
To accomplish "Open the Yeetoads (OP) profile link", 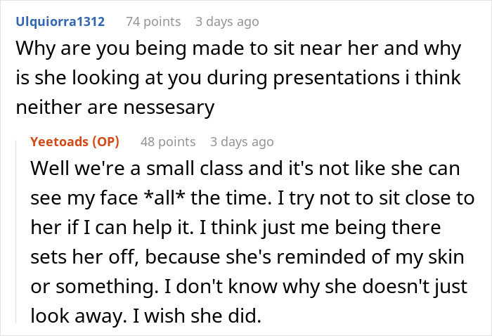I will point(75,142).
